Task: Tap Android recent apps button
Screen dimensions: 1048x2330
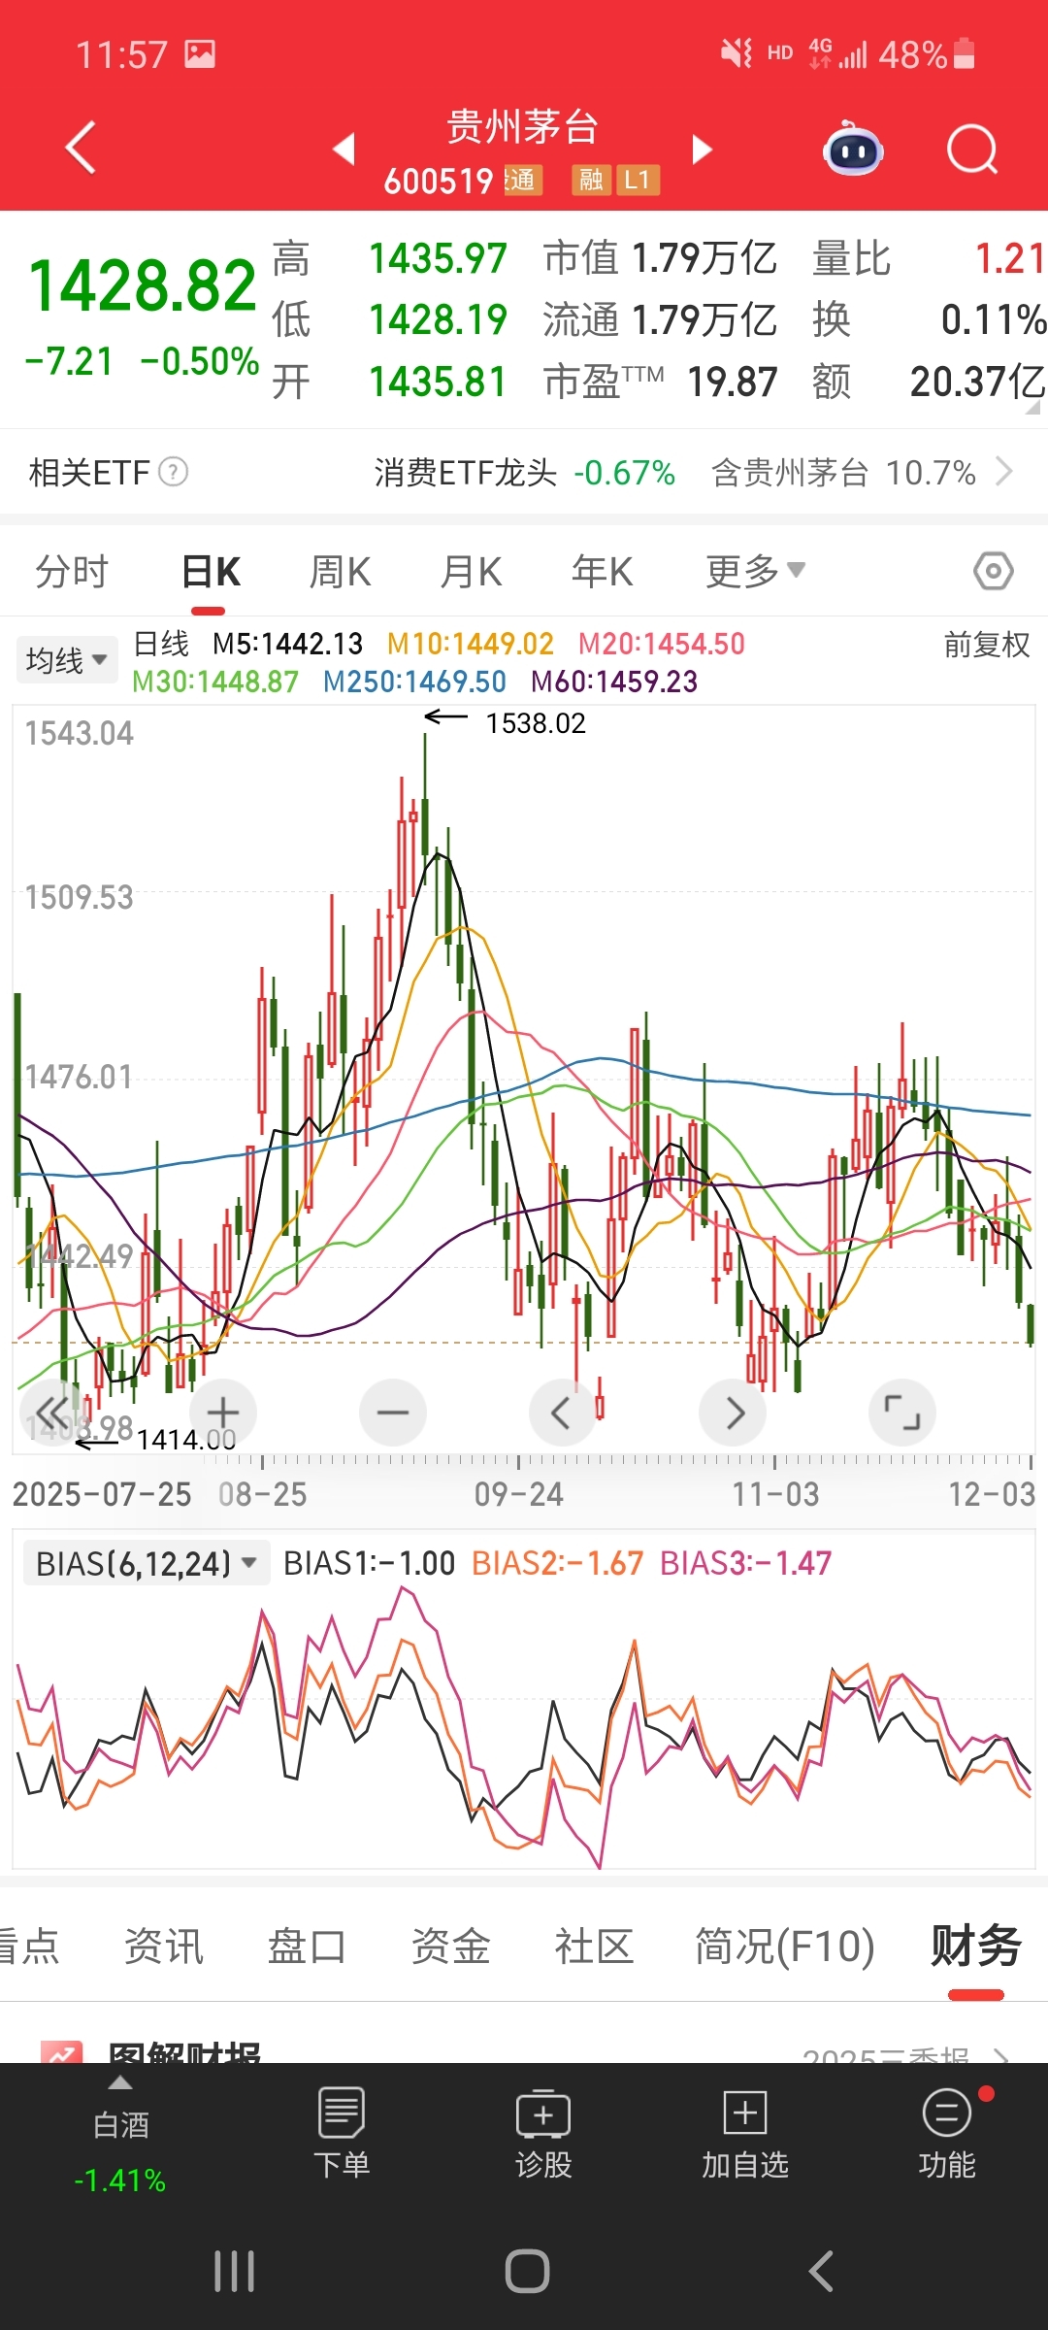Action: point(235,2272)
